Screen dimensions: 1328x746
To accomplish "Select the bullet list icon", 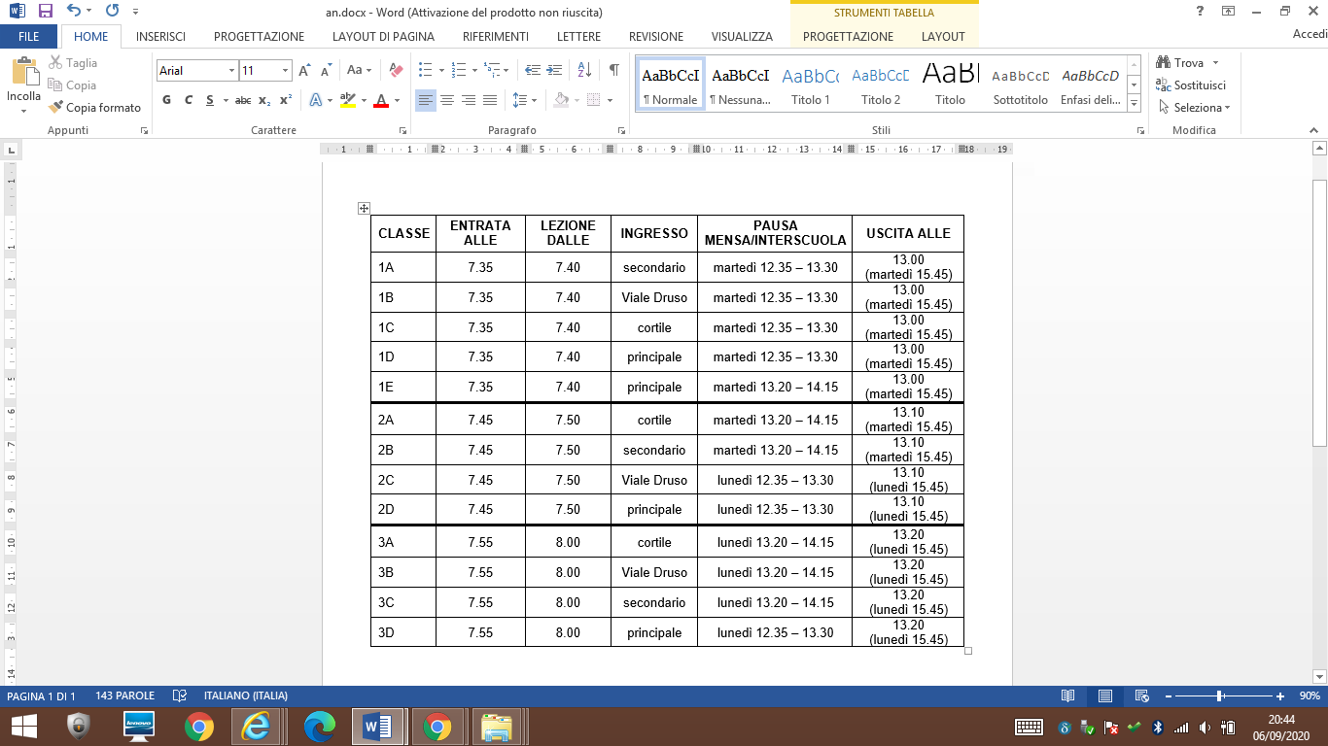I will coord(425,70).
